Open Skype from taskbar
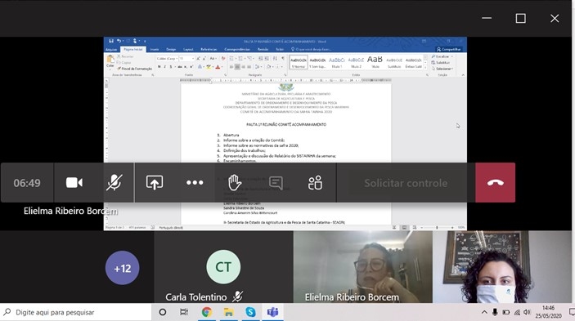 (x=250, y=312)
